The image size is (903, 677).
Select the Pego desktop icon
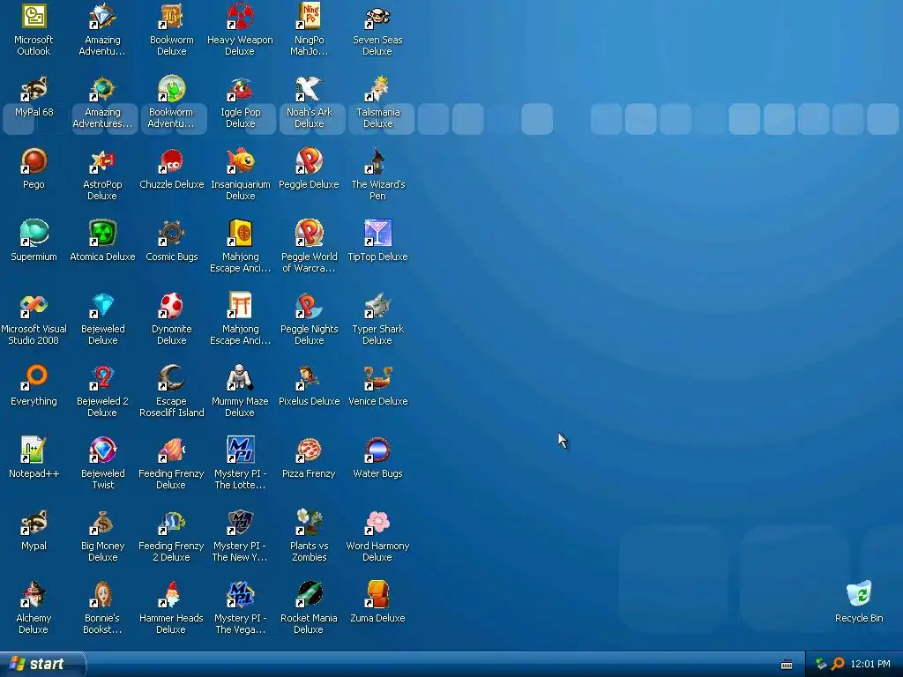coord(34,160)
